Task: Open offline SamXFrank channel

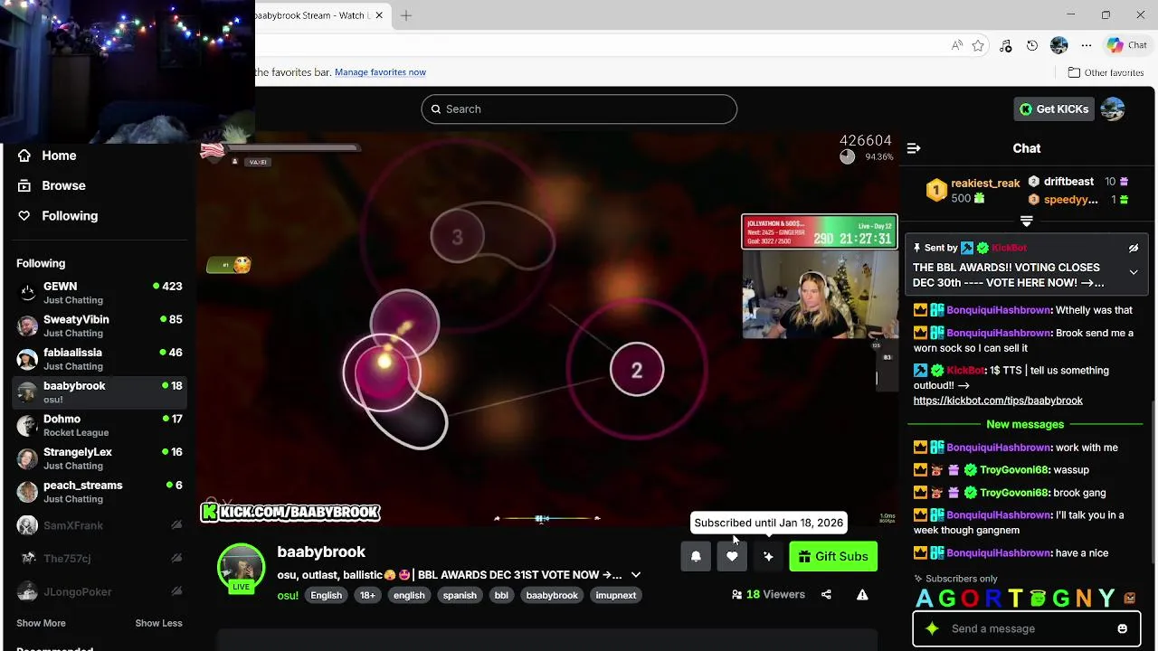Action: pos(100,525)
